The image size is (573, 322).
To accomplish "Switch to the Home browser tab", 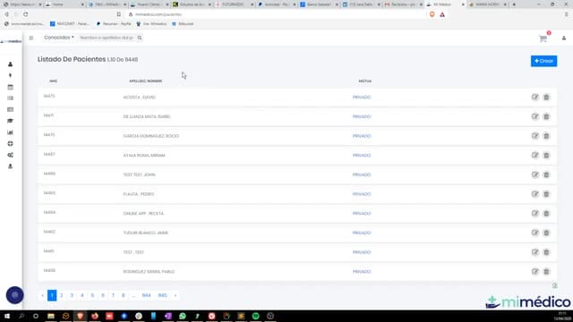I will pos(64,4).
